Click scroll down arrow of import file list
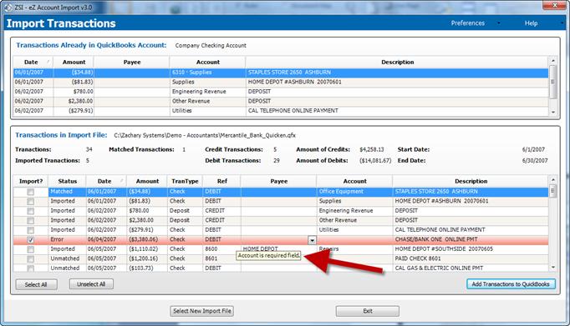The height and width of the screenshot is (326, 570). pos(553,268)
